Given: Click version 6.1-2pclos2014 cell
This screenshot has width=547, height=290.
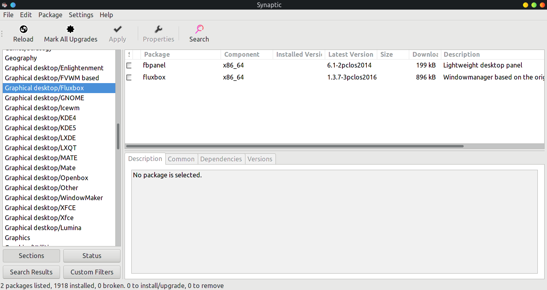Looking at the screenshot, I should pyautogui.click(x=349, y=65).
